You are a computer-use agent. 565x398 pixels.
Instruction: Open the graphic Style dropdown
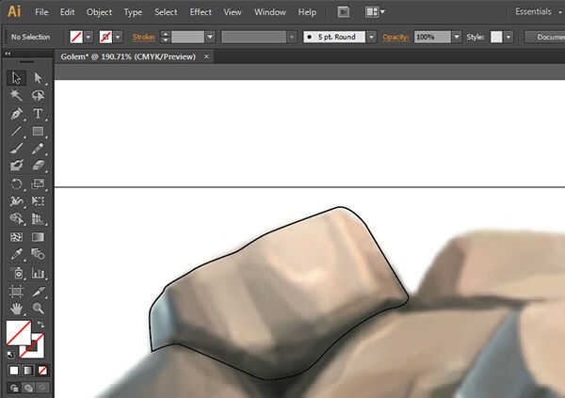508,37
